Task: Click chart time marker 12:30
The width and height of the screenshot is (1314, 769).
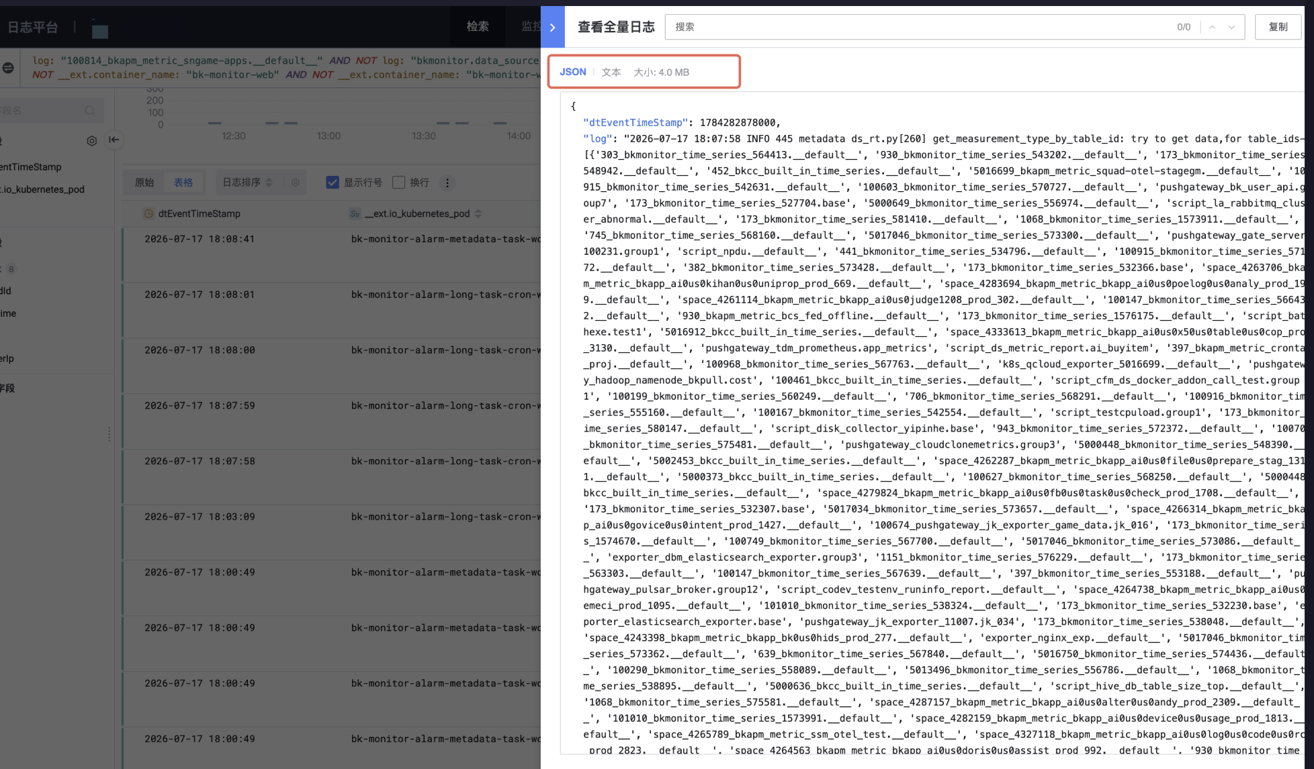Action: pos(234,136)
